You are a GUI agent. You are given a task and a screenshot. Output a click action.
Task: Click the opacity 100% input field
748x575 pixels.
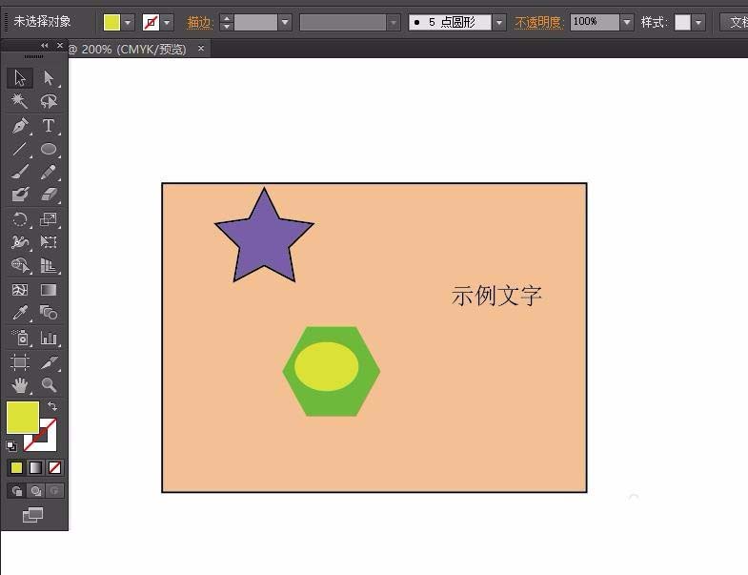tap(595, 23)
